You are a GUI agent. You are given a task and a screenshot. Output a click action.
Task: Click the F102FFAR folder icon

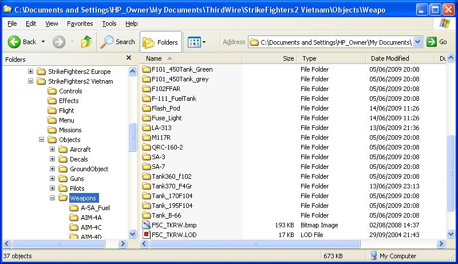(x=147, y=89)
